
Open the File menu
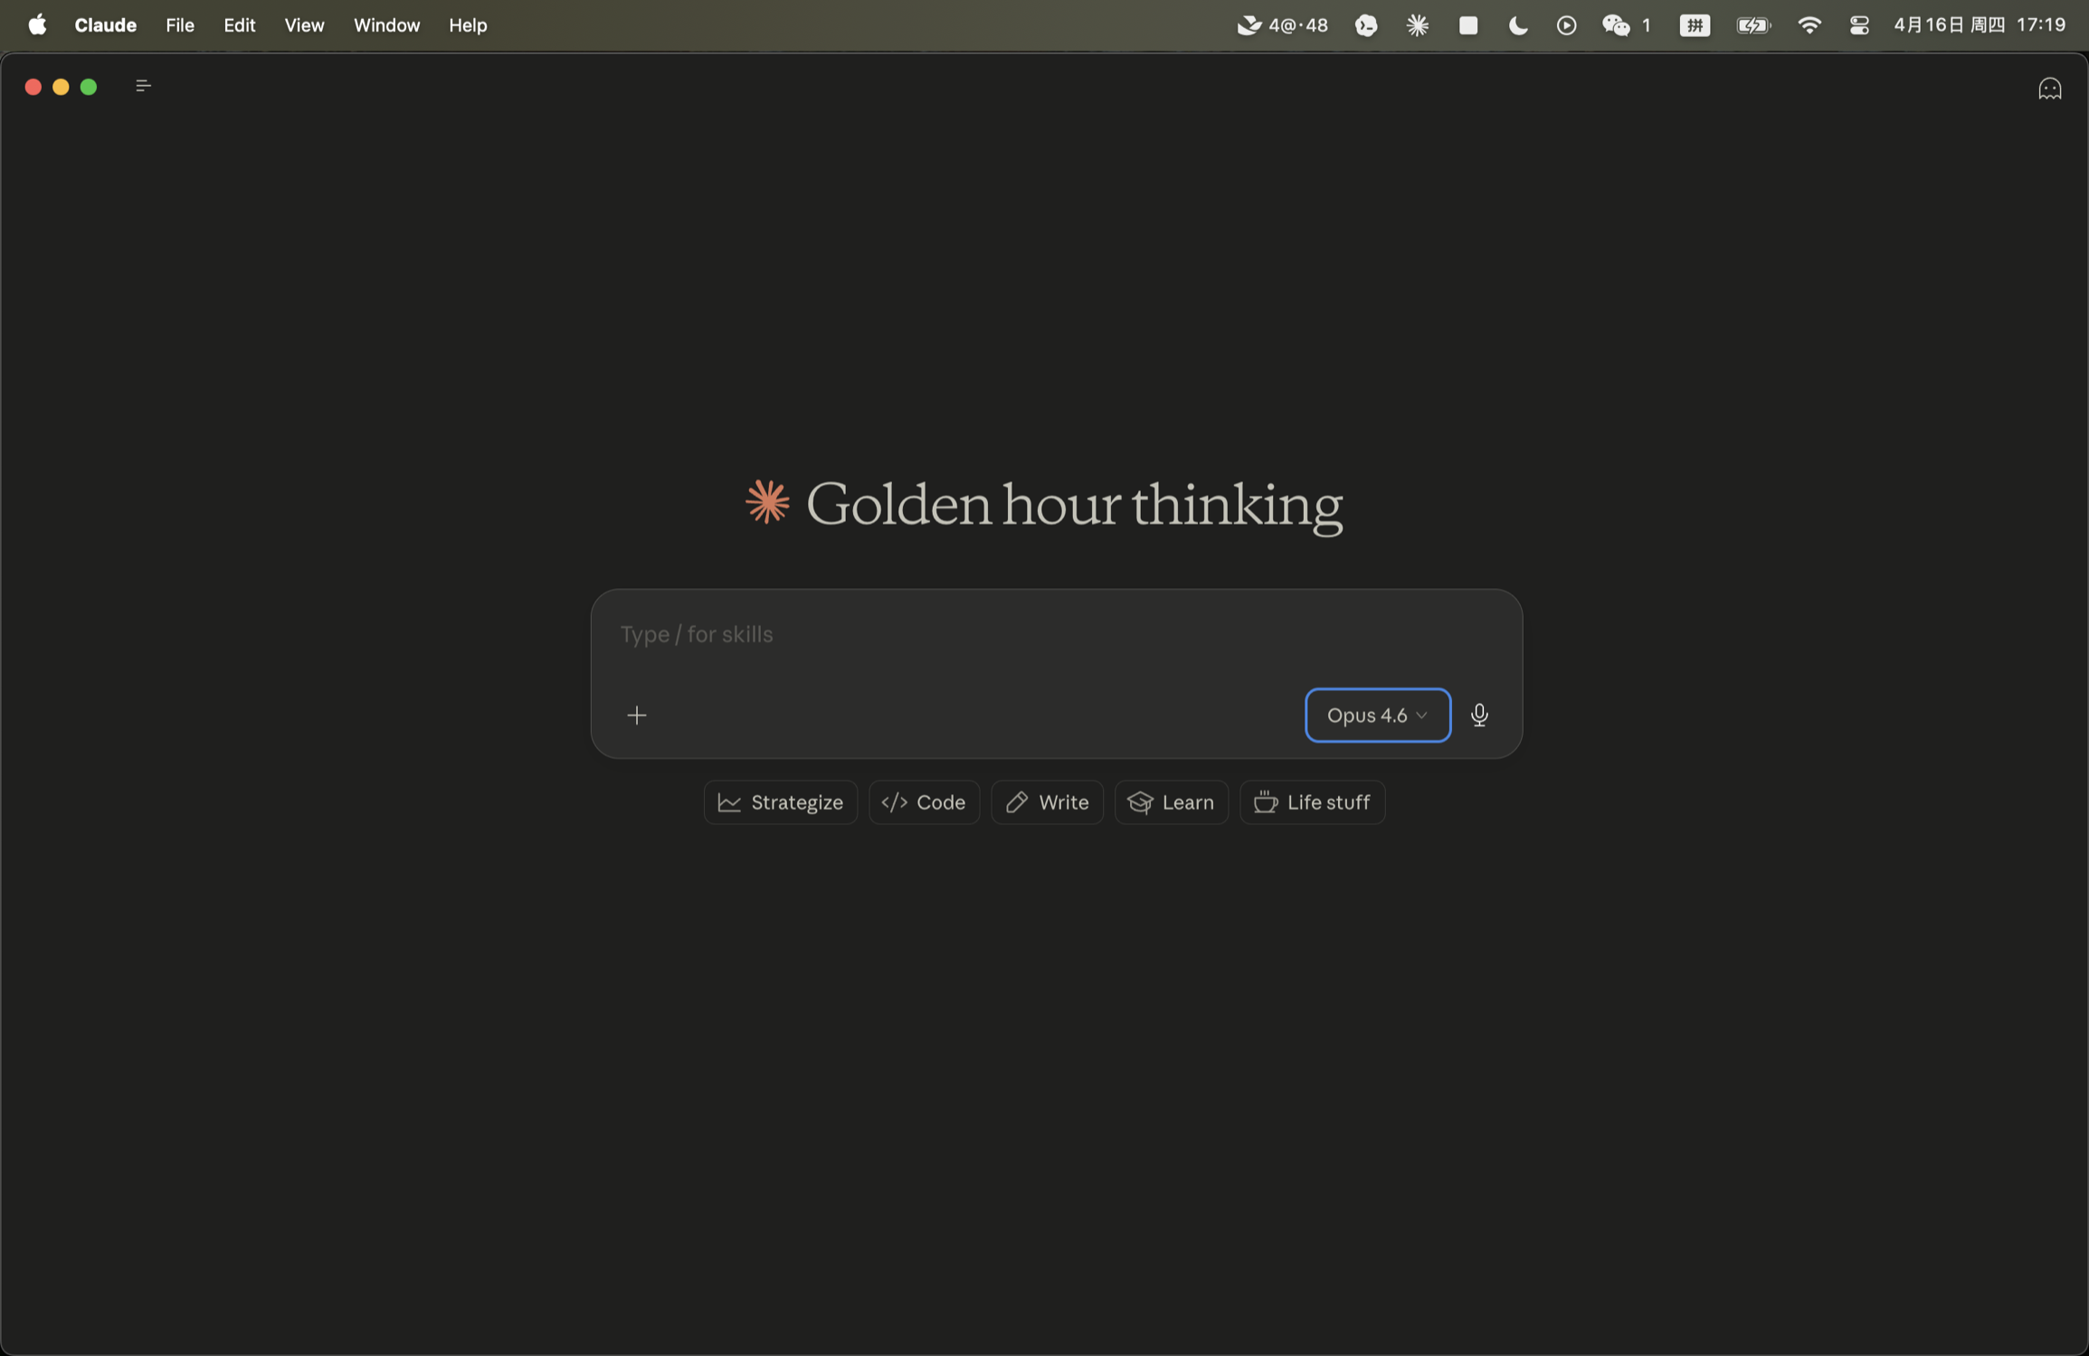point(180,25)
